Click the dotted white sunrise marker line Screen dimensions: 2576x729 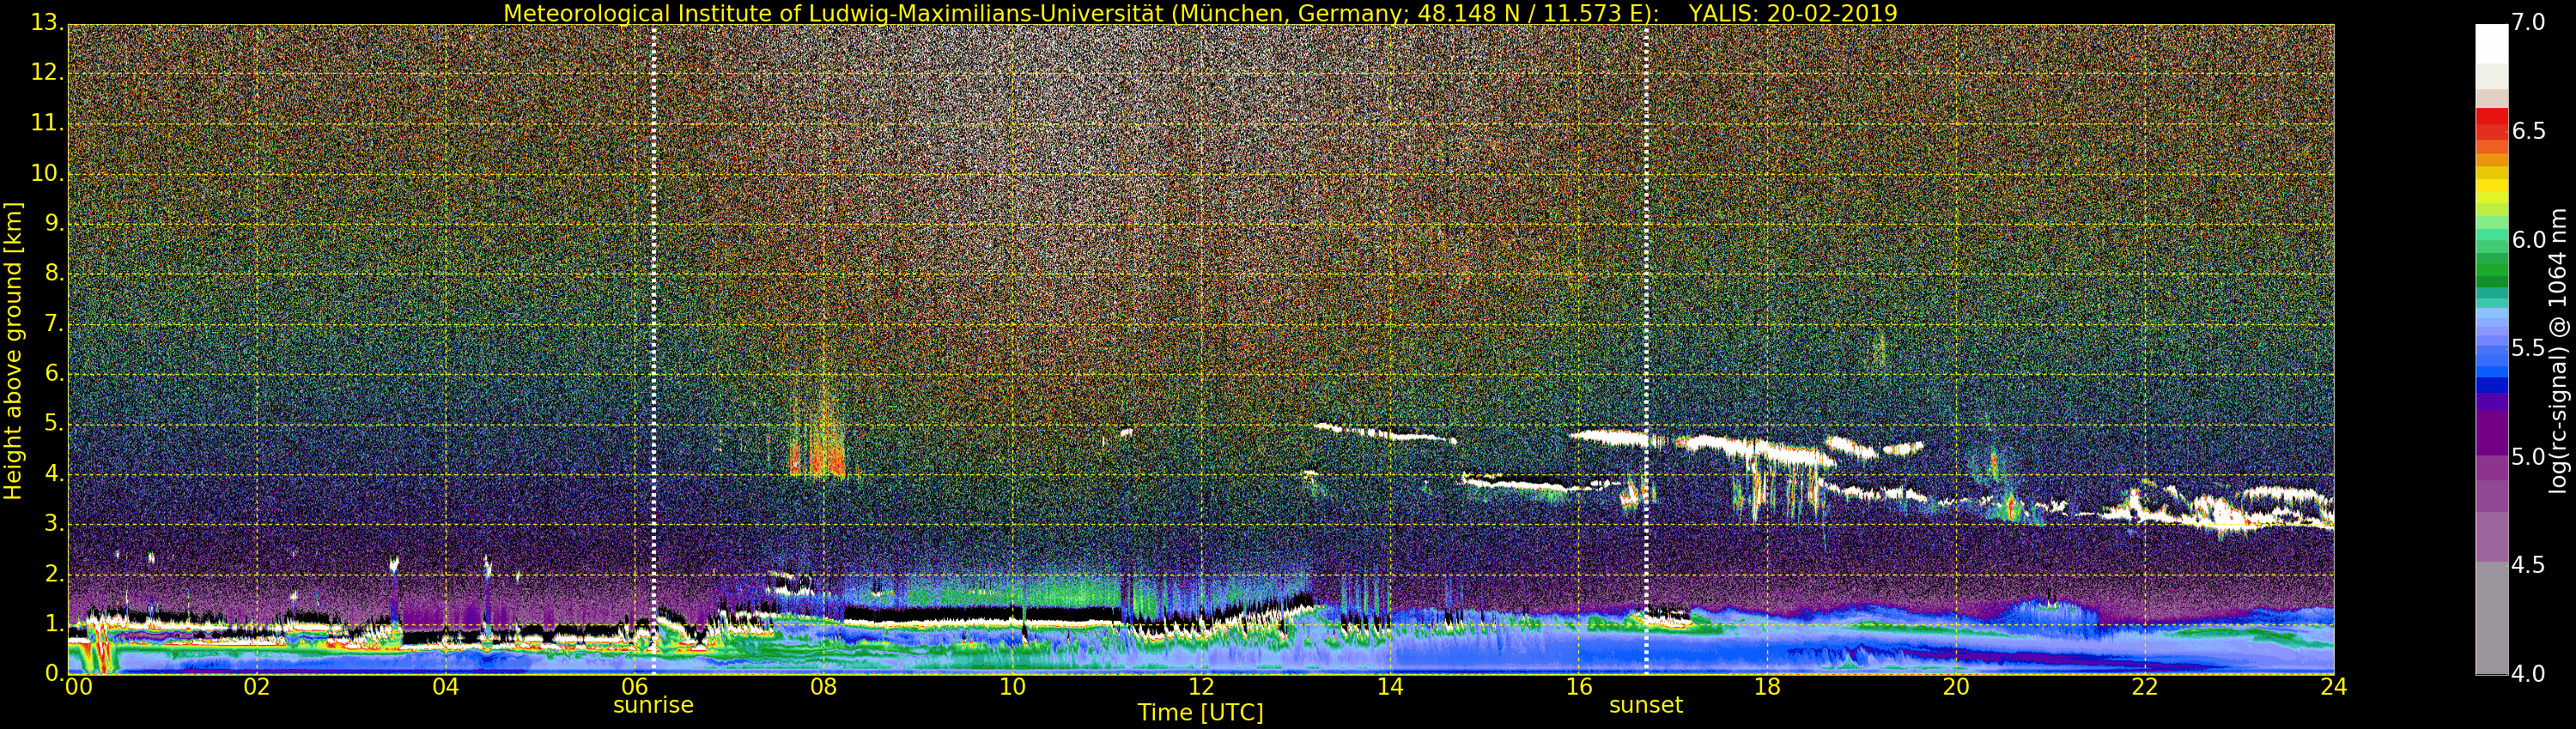(653, 350)
